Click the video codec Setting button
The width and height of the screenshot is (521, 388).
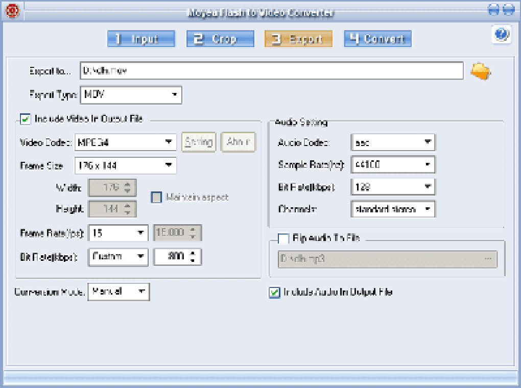[x=199, y=142]
